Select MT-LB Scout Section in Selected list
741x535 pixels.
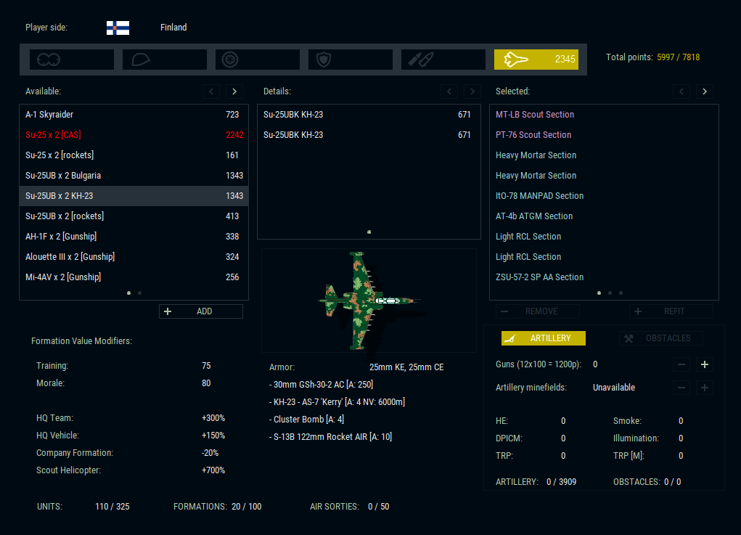pos(604,115)
